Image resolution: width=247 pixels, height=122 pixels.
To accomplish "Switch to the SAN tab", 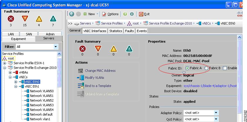I will click(29, 34).
